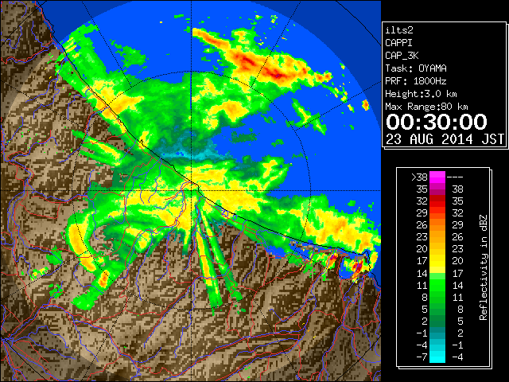
Task: Click the red 32-35 dBZ legend swatch
Action: 437,201
